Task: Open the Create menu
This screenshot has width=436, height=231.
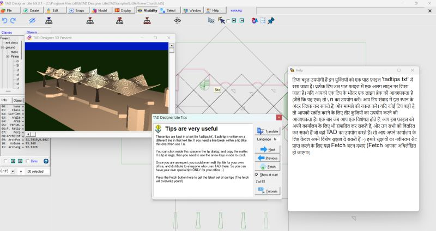Action: pos(33,10)
